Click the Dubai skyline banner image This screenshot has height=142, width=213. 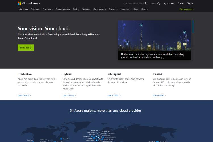(154, 35)
